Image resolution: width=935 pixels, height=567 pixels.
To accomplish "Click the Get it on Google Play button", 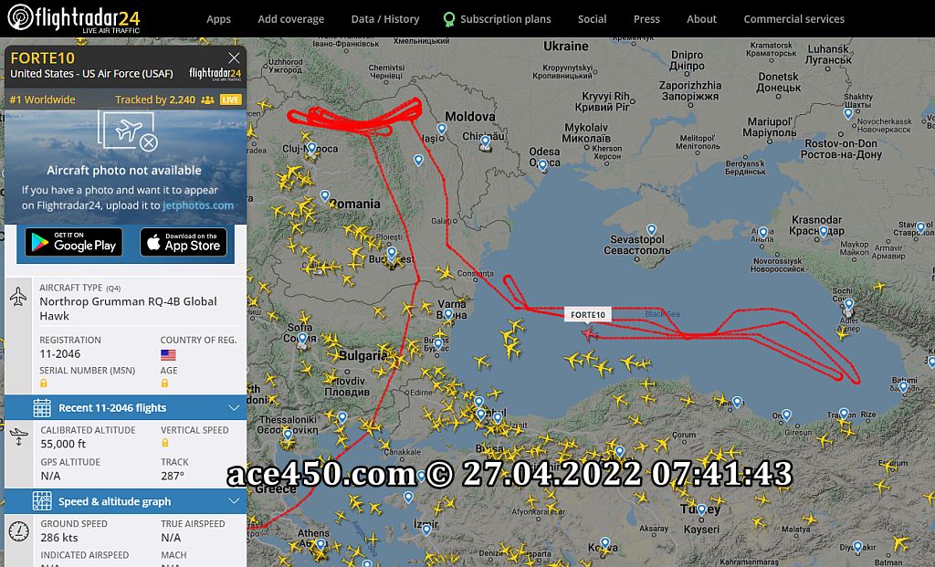I will (74, 242).
